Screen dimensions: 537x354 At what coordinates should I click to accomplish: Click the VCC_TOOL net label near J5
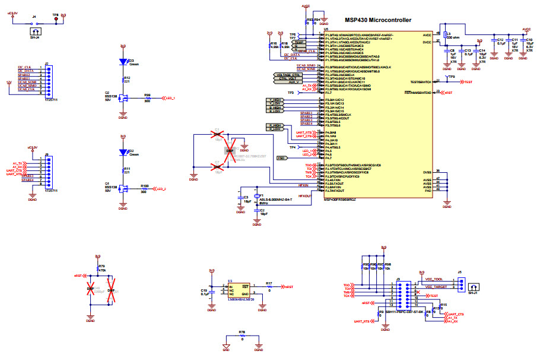pos(434,279)
